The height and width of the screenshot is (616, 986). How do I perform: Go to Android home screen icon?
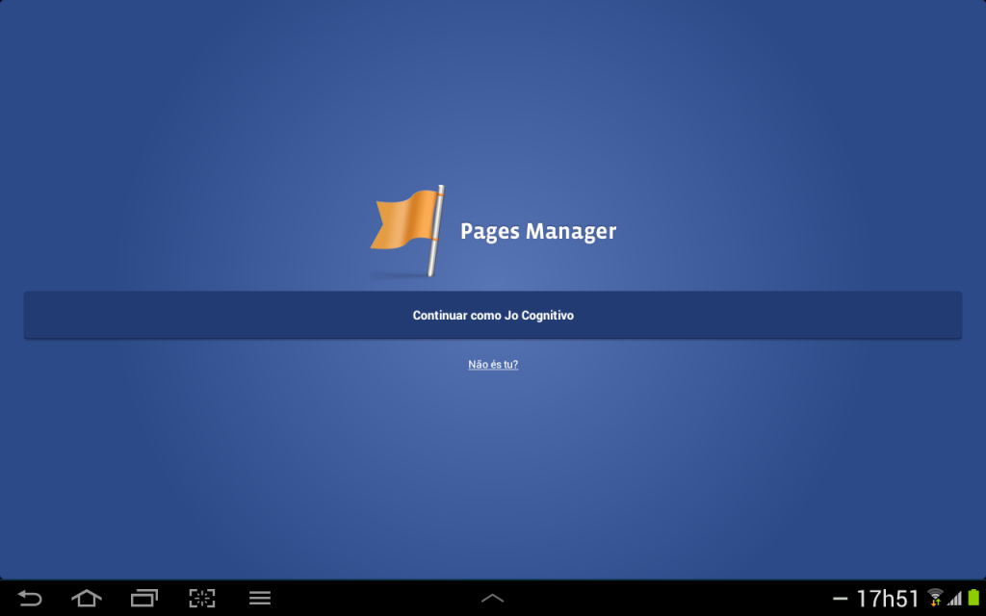[87, 598]
